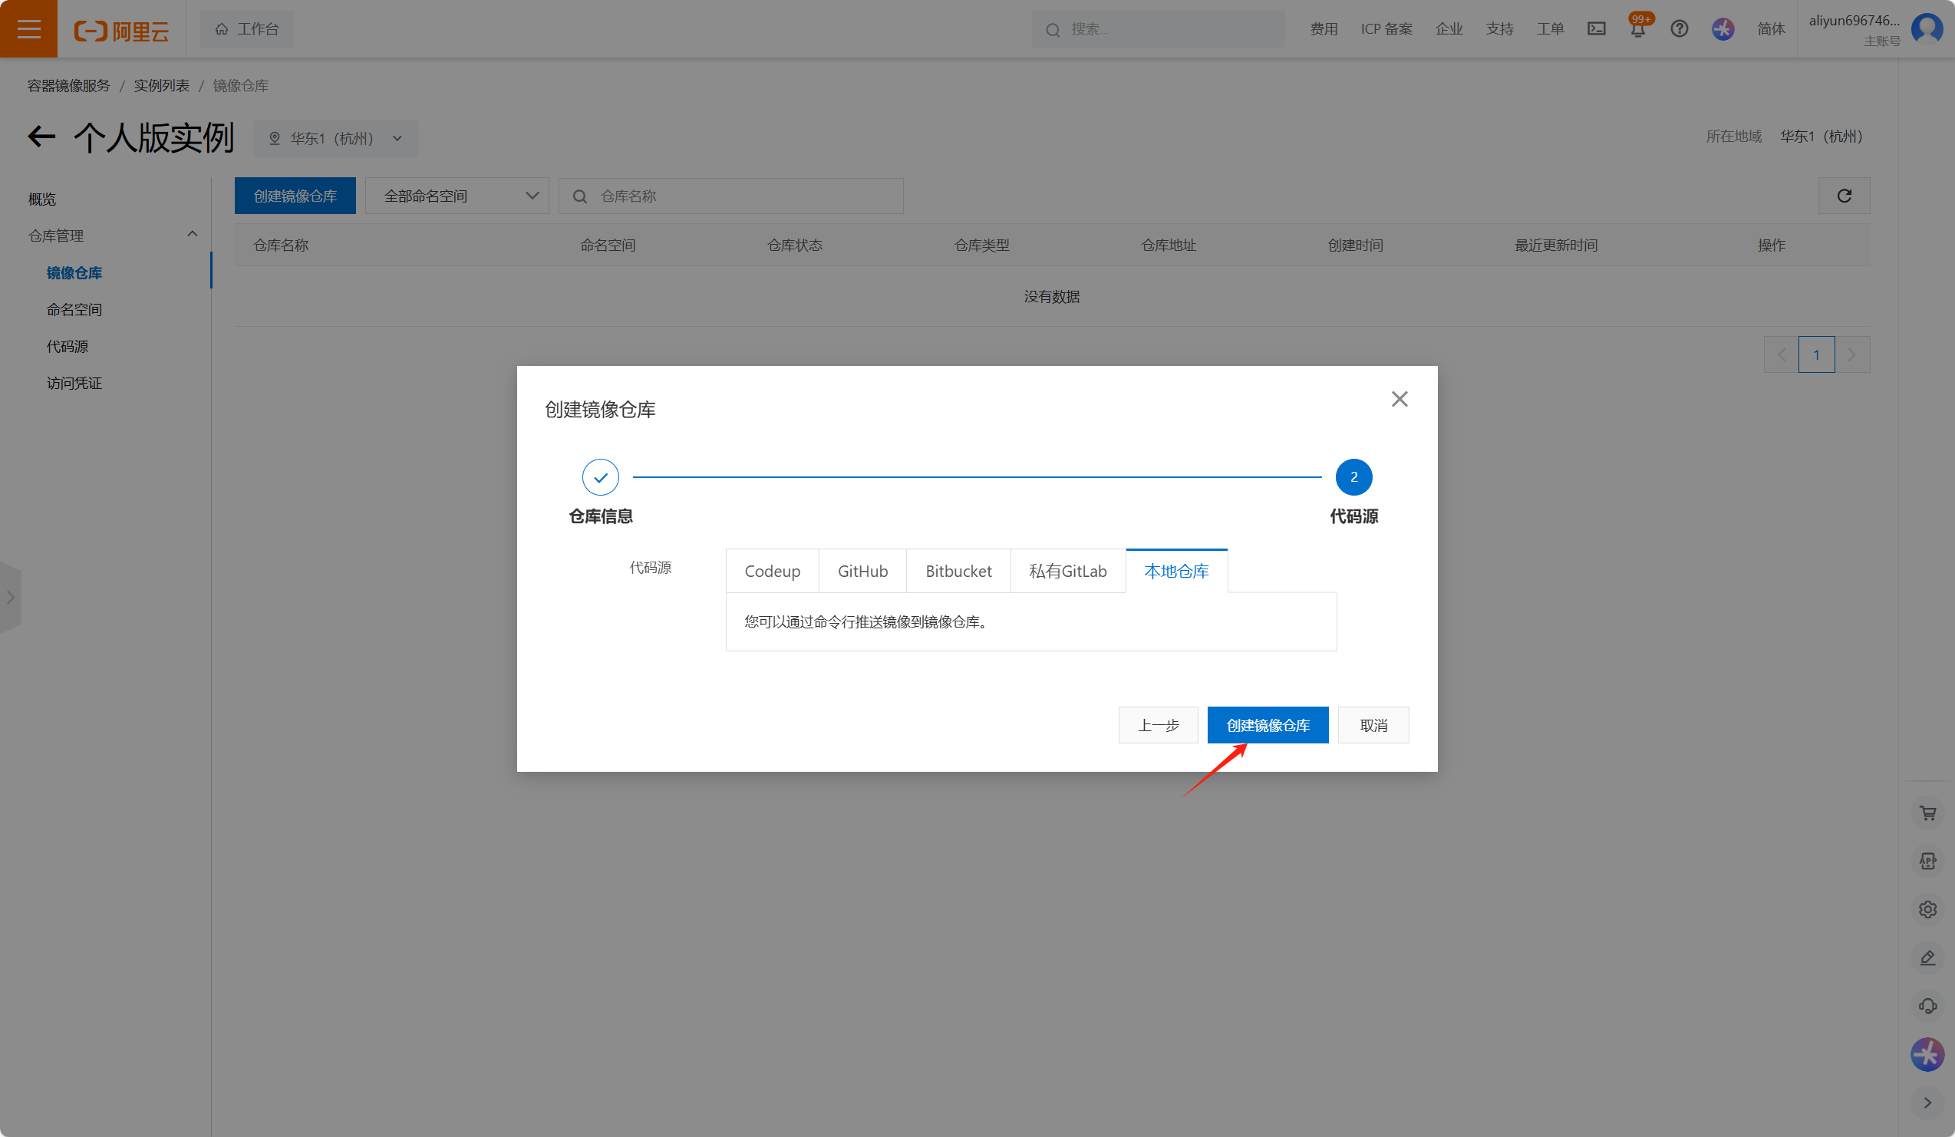The image size is (1955, 1137).
Task: Choose the Codeup code source tab
Action: [x=772, y=571]
